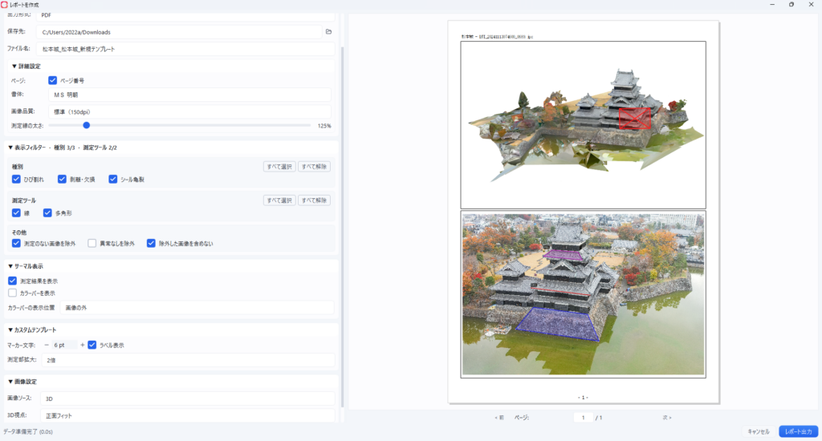Click the settings panel vertical scrollbar

click(343, 227)
